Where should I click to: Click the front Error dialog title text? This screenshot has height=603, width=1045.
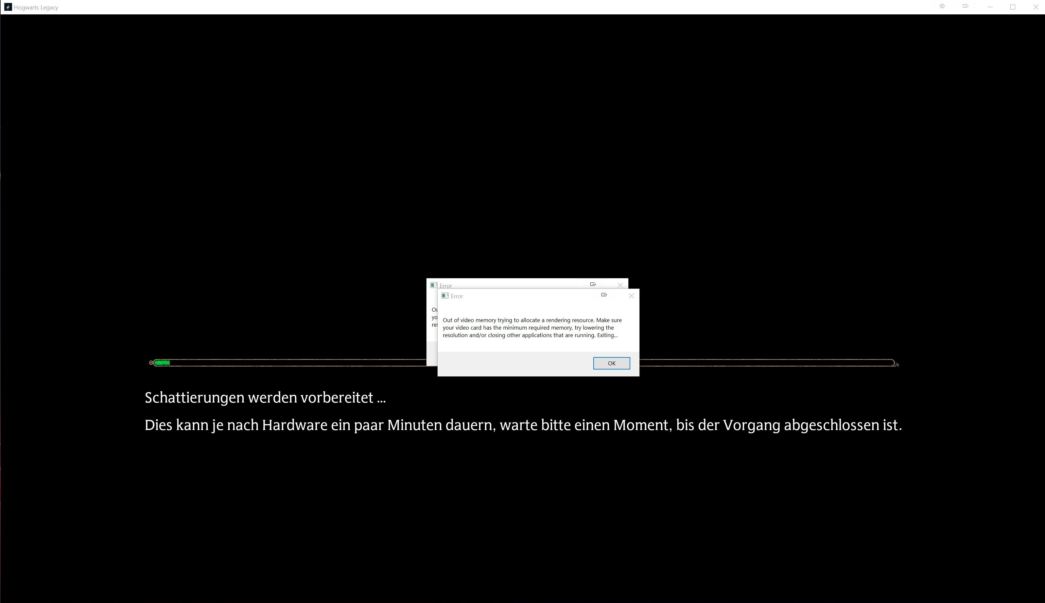(x=457, y=296)
